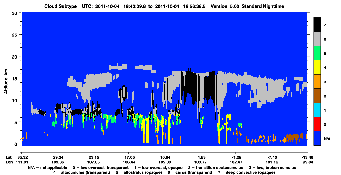Screen dimensions: 341x175
Task: Click '5 = altostratus (opaque)' caption
Action: (139, 172)
